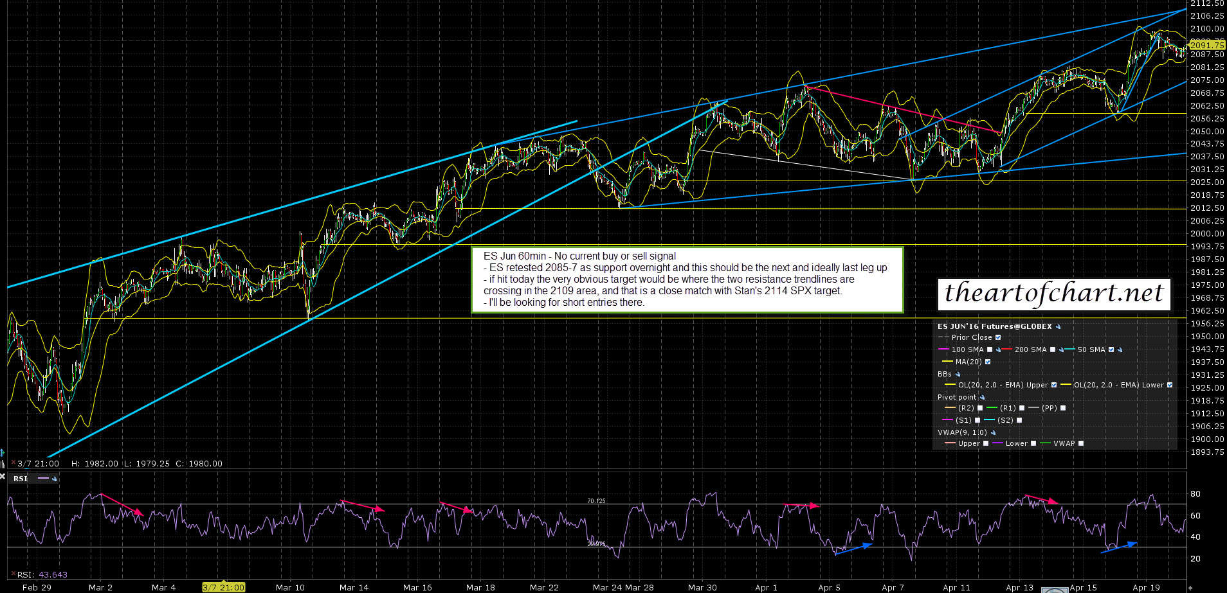Enable the Pivot (R2) line checkbox
Screen dimensions: 1227x593
click(980, 408)
